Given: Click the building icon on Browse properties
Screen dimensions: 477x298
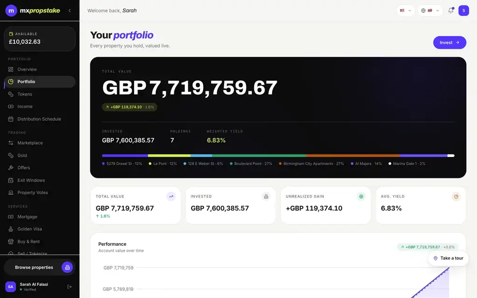Looking at the screenshot, I should 67,267.
